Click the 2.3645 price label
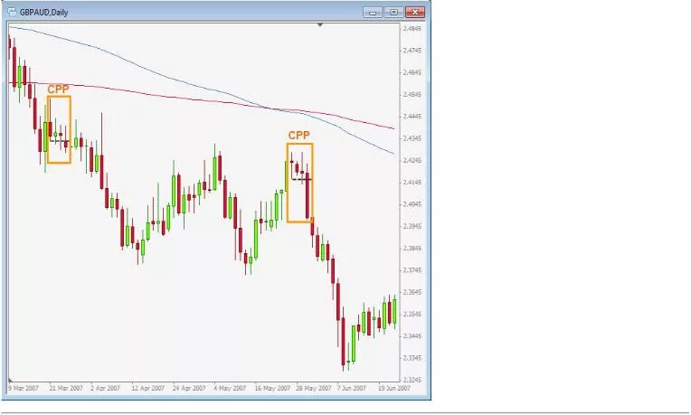Screen dimensions: 691x415 (412, 292)
